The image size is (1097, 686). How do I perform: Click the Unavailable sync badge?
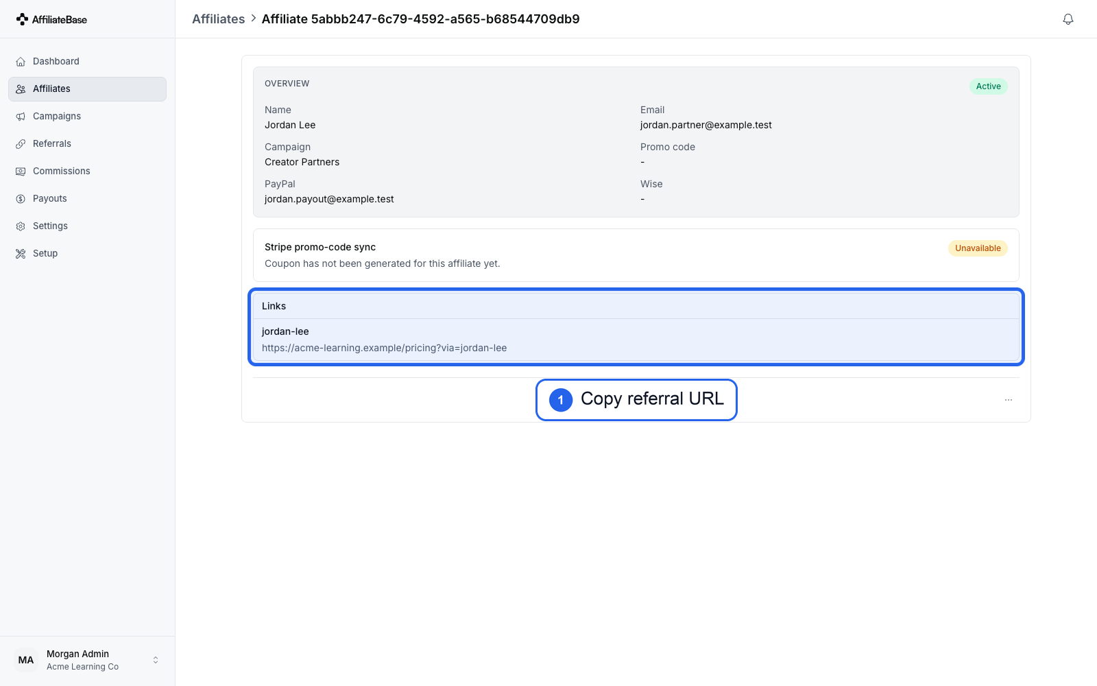(978, 248)
